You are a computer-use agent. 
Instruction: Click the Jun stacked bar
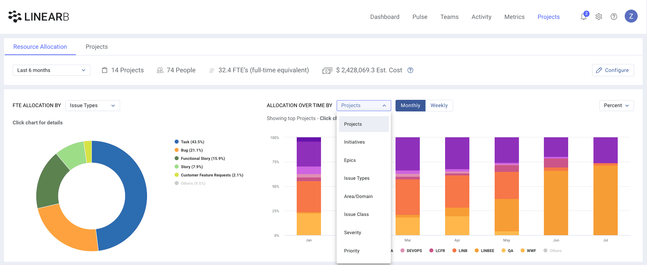coord(556,186)
